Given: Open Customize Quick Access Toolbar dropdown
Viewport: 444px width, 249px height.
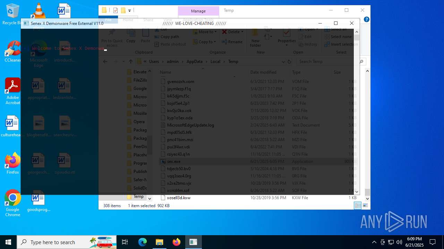Looking at the screenshot, I should pos(129,10).
